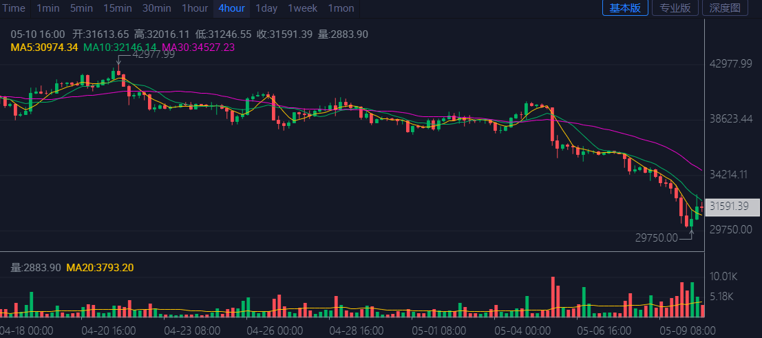
Task: Switch chart to 1min interval
Action: (47, 8)
